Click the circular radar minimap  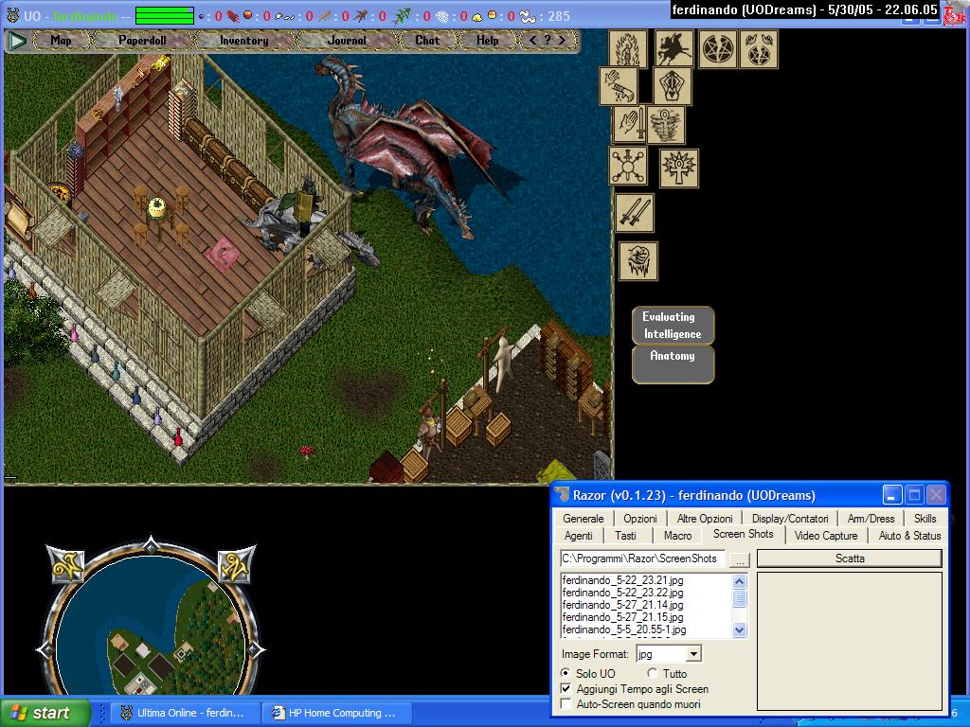coord(153,627)
